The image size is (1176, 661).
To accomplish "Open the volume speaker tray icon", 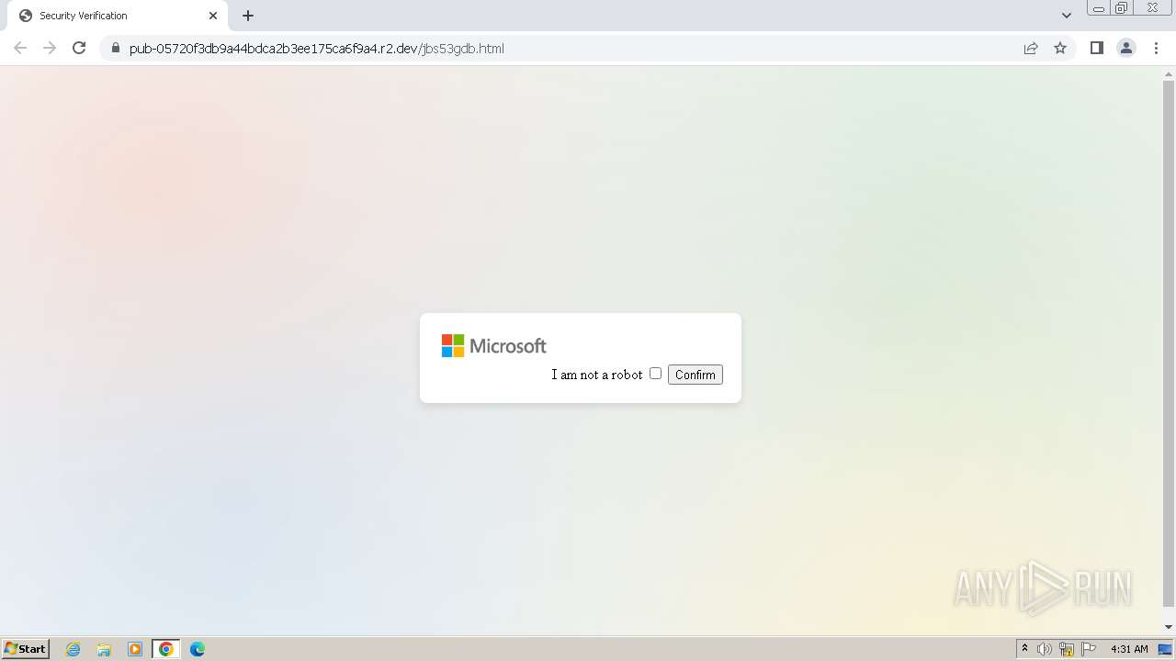I will 1045,649.
